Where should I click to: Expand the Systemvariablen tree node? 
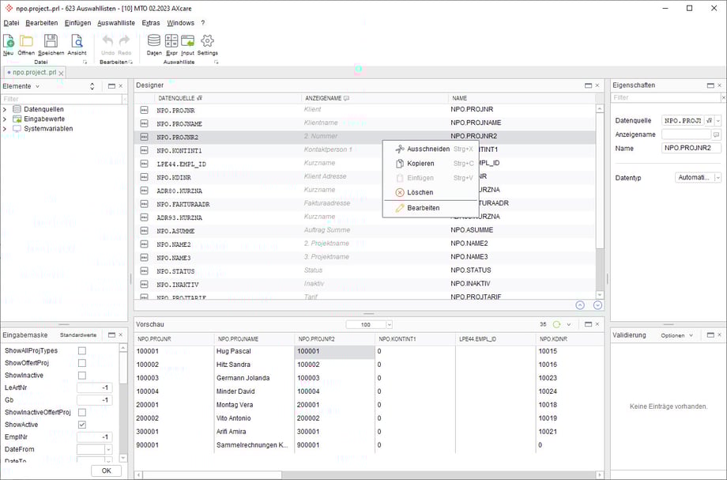coord(5,129)
